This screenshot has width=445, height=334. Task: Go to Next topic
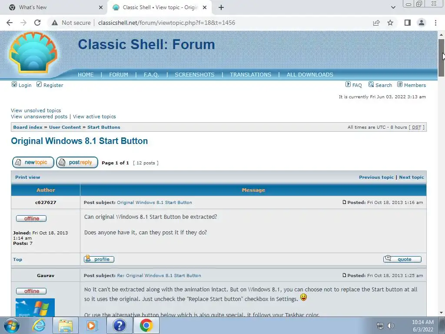[411, 177]
